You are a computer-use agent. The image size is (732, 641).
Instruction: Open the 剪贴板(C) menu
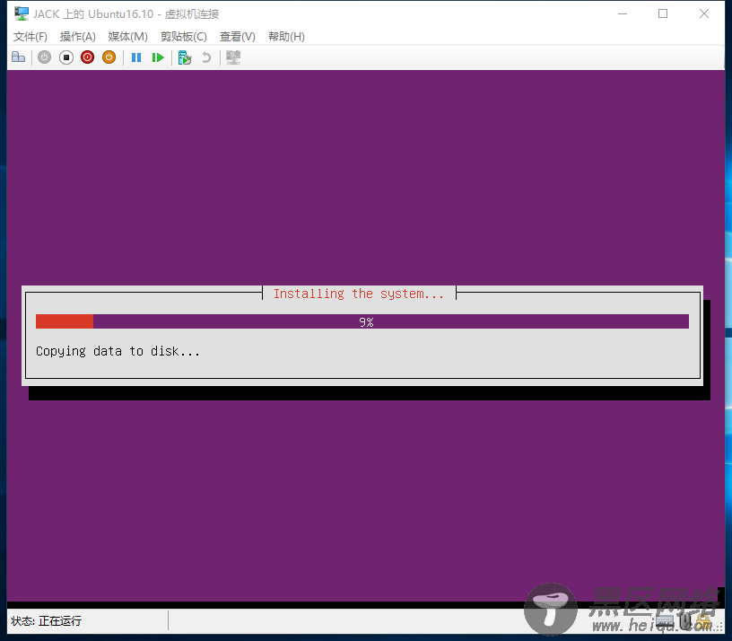pyautogui.click(x=184, y=37)
